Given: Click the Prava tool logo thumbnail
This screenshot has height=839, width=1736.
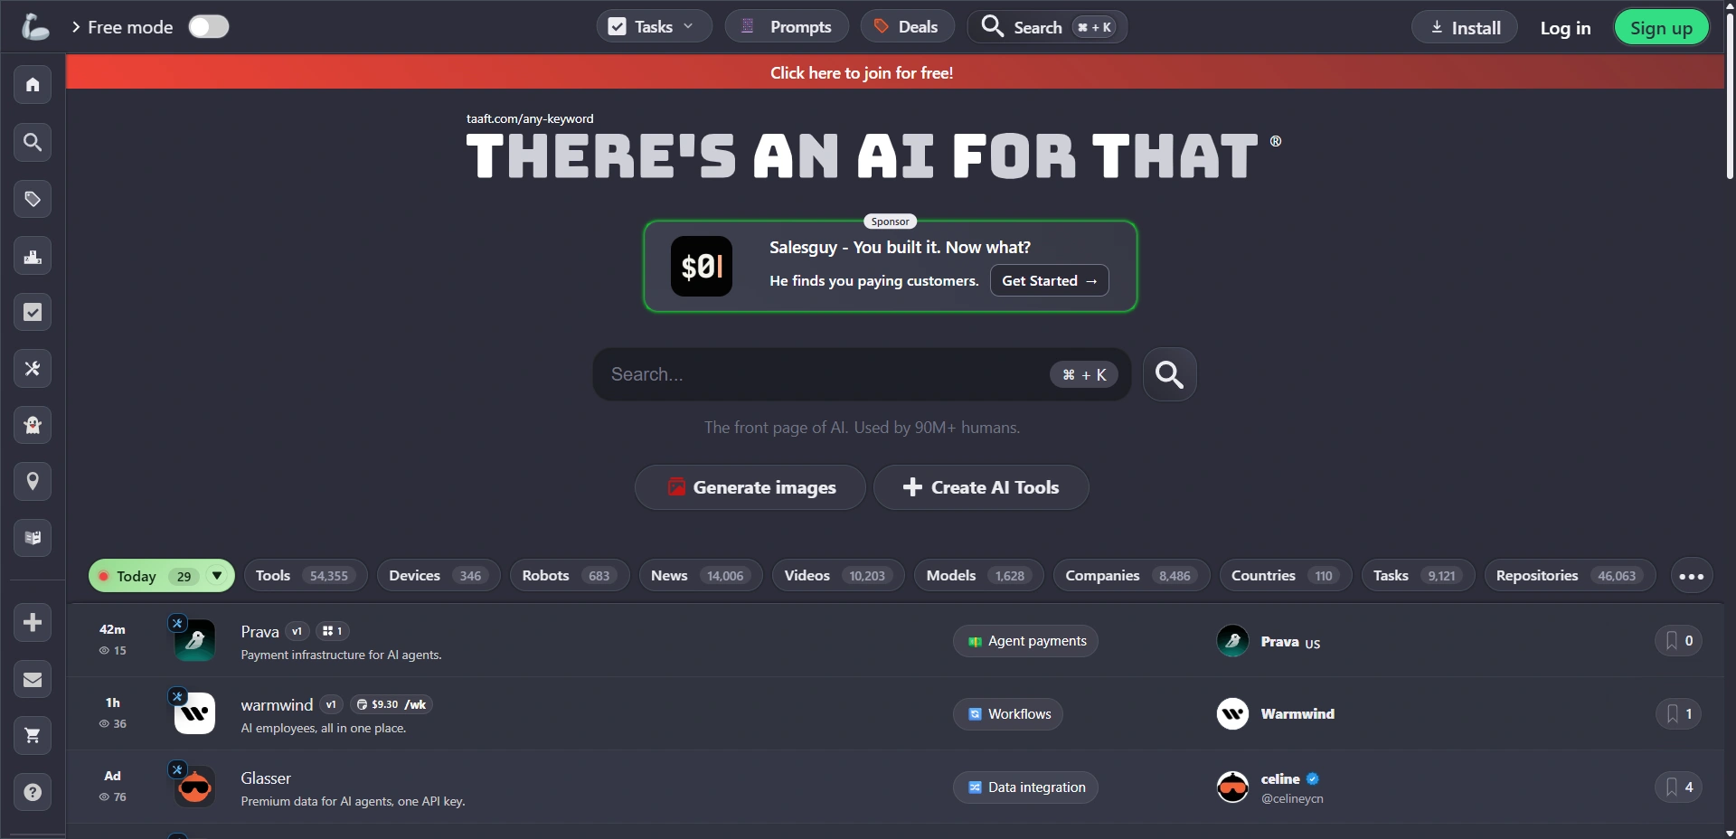Looking at the screenshot, I should point(194,640).
